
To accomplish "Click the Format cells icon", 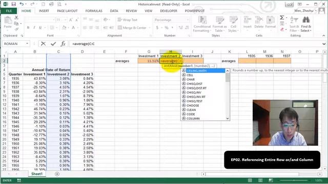I will 271,20.
